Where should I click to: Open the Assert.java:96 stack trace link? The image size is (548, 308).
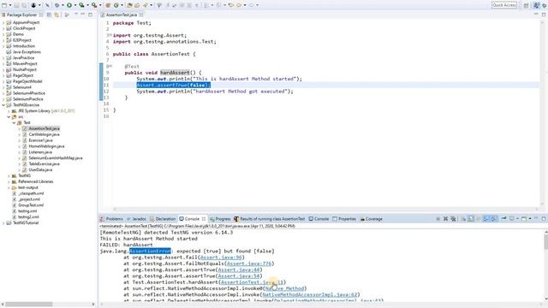point(221,258)
